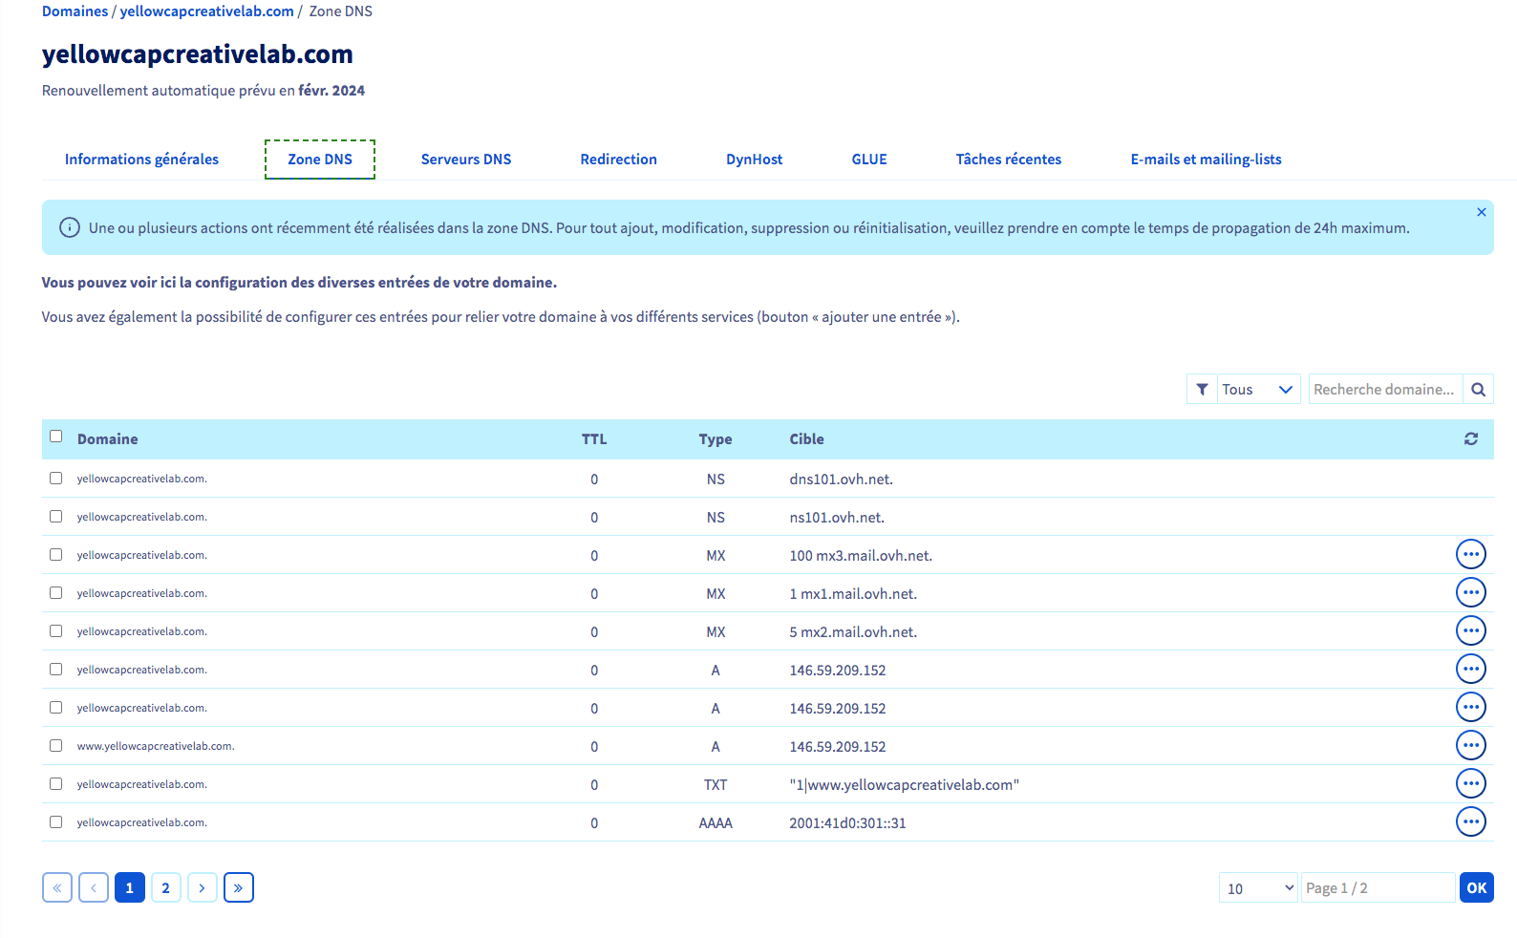Dismiss the DNS propagation info banner
The image size is (1517, 938).
pos(1481,212)
